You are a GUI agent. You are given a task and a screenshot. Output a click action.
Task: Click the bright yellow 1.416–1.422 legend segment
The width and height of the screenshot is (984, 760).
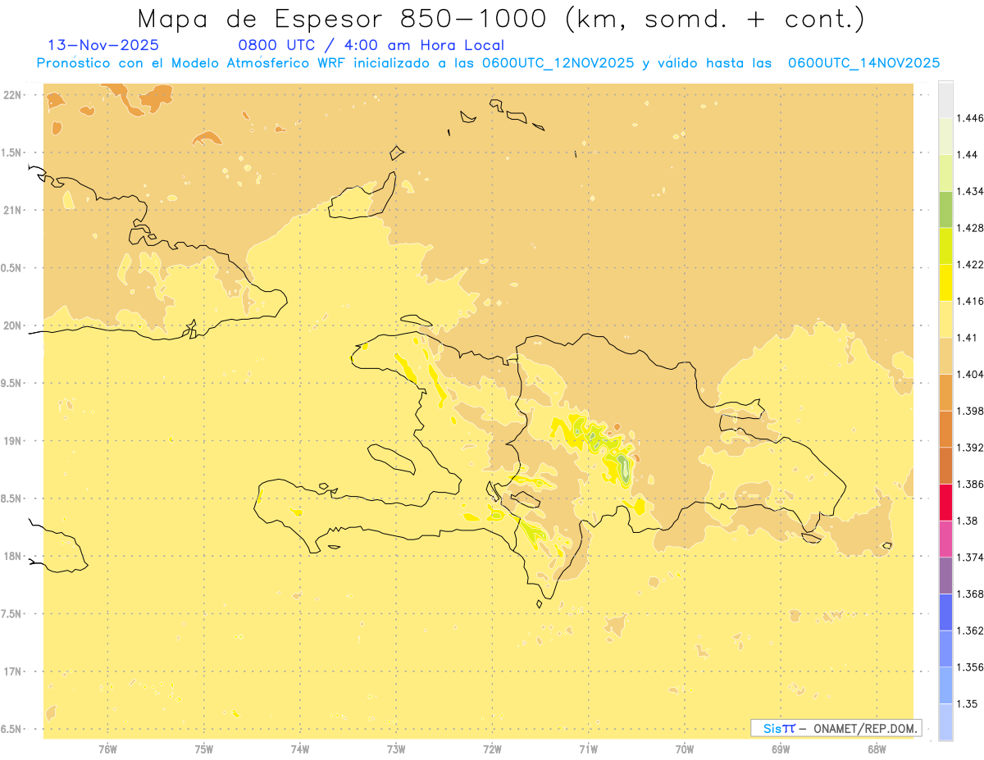click(x=945, y=282)
